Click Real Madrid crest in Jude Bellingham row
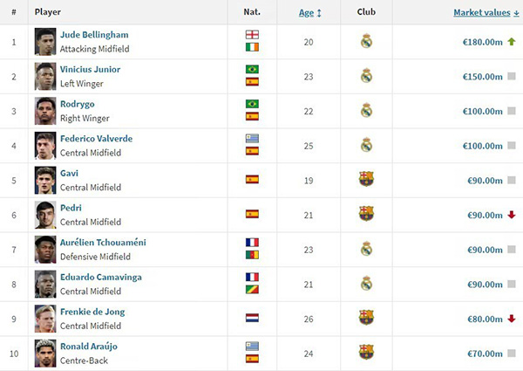This screenshot has height=371, width=523. tap(366, 41)
